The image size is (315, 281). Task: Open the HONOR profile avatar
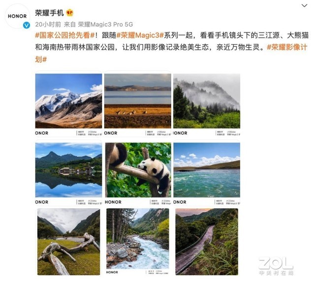pos(17,16)
